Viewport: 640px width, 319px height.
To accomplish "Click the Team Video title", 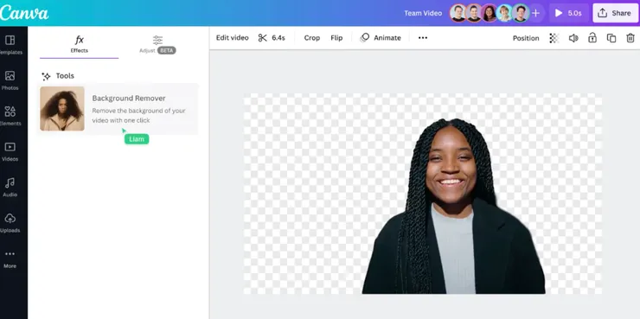I will tap(423, 13).
